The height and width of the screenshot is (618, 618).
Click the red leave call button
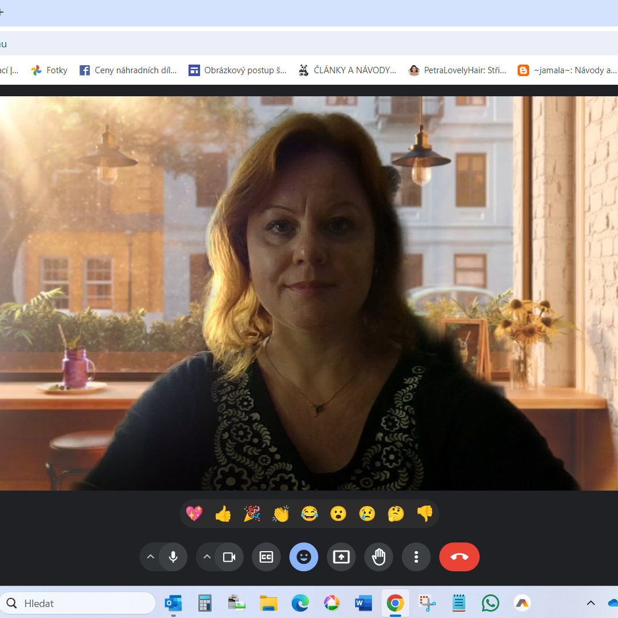pyautogui.click(x=459, y=557)
